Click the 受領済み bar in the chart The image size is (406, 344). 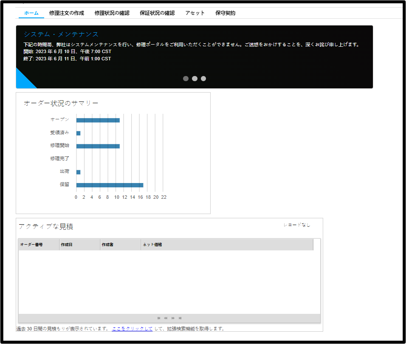79,133
